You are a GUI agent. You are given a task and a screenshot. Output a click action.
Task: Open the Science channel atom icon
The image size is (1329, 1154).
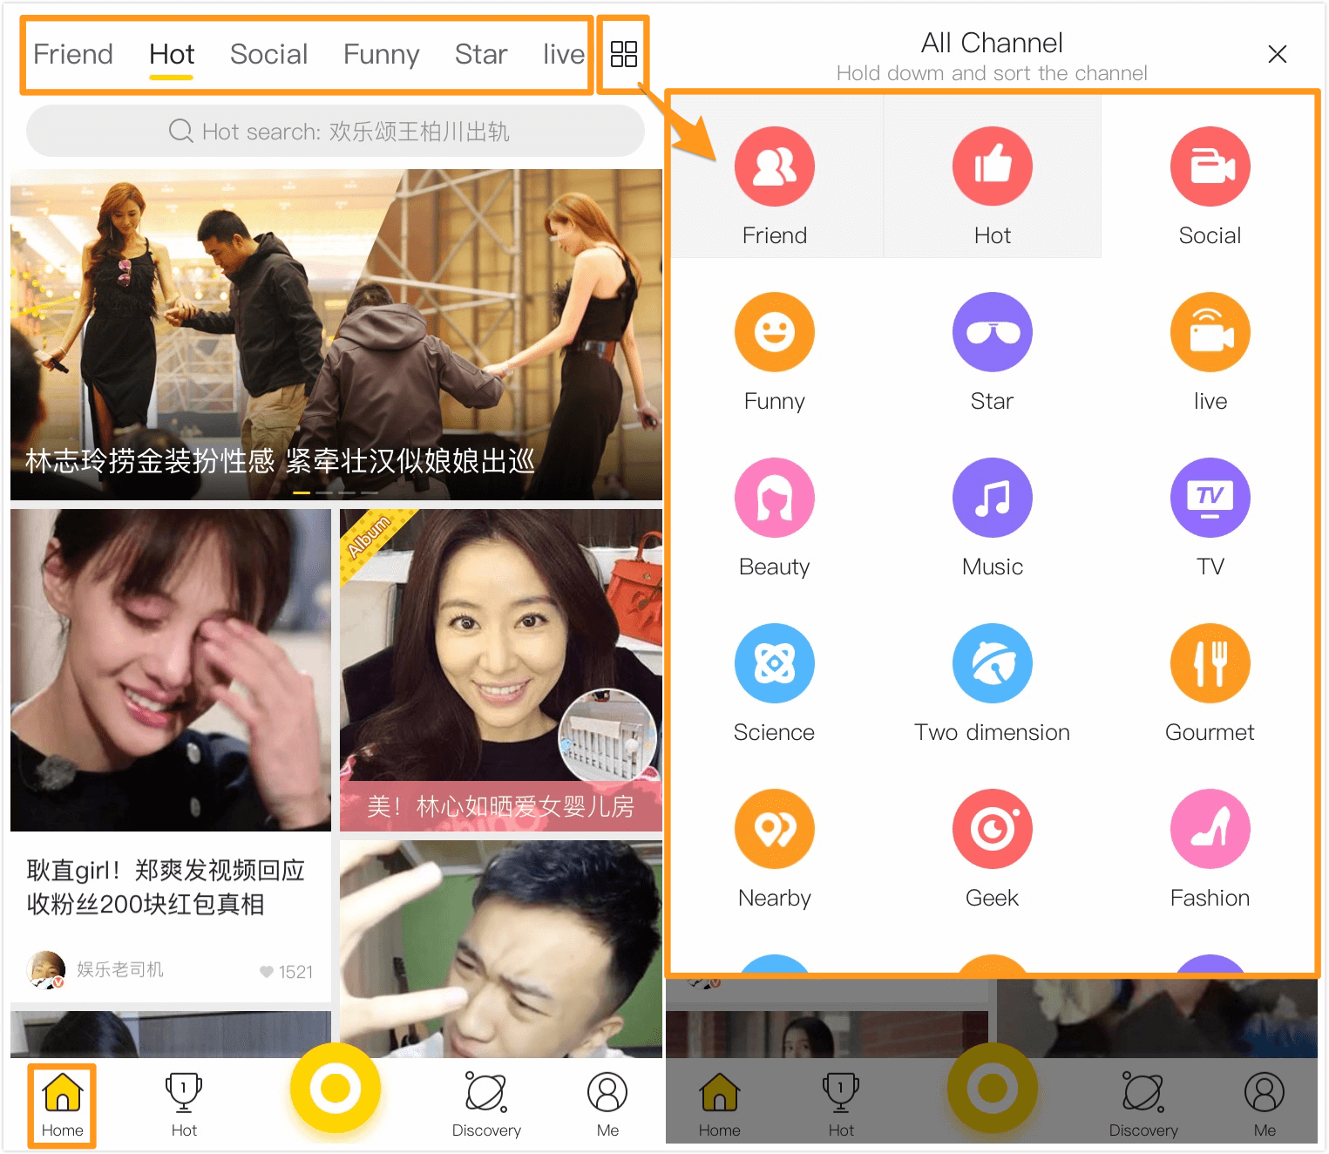[x=774, y=663]
